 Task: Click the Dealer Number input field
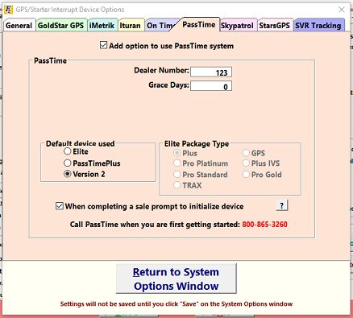[211, 72]
